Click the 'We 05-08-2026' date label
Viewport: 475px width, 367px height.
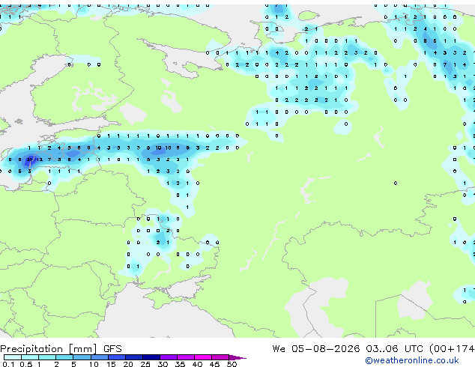[x=316, y=348]
